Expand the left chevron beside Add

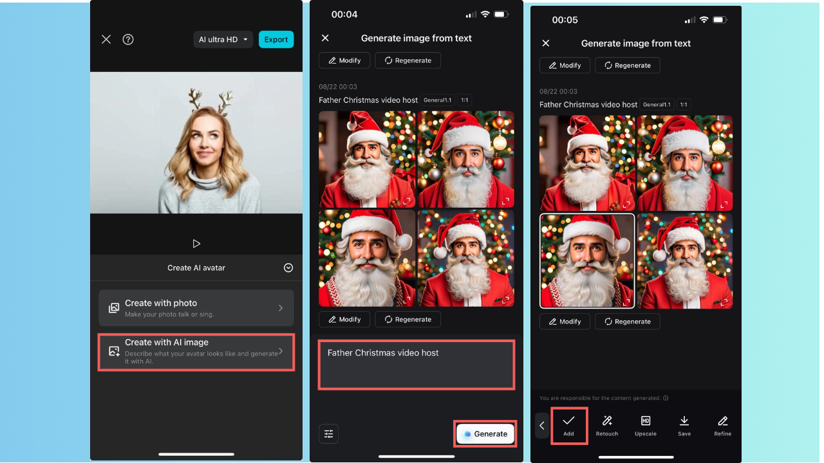pos(541,424)
